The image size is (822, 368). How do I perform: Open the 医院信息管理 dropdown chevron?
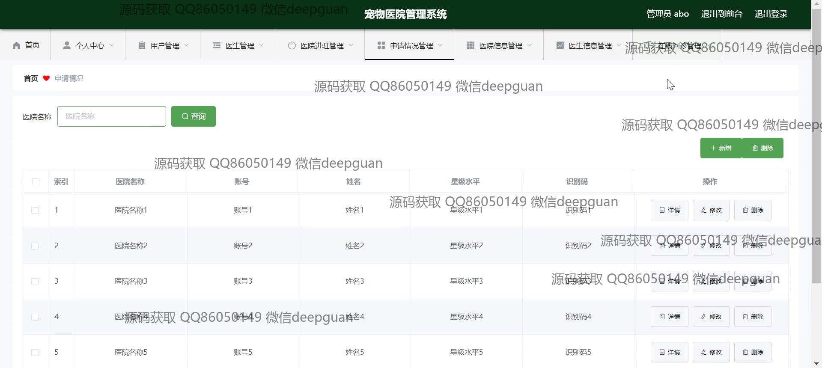coord(530,45)
